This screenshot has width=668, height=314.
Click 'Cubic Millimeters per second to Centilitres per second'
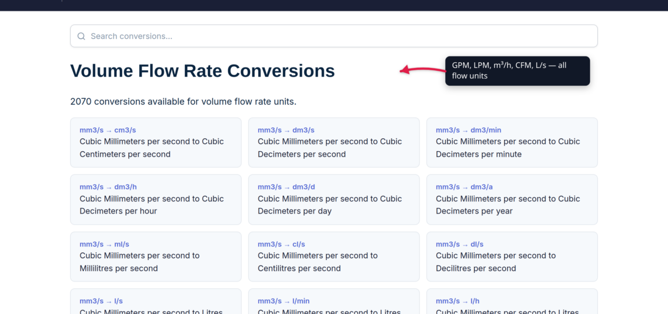[x=318, y=262]
